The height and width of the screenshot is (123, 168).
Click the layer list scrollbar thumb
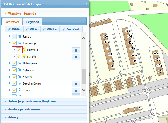83,76
